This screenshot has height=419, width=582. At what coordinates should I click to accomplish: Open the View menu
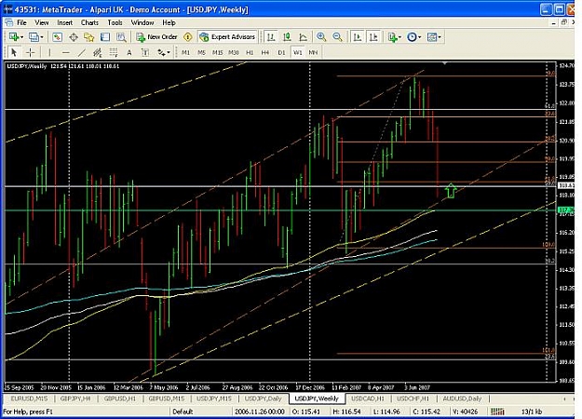42,22
